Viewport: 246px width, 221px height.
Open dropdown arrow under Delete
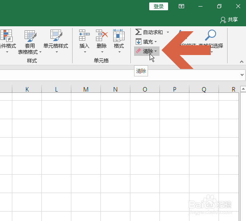click(102, 52)
